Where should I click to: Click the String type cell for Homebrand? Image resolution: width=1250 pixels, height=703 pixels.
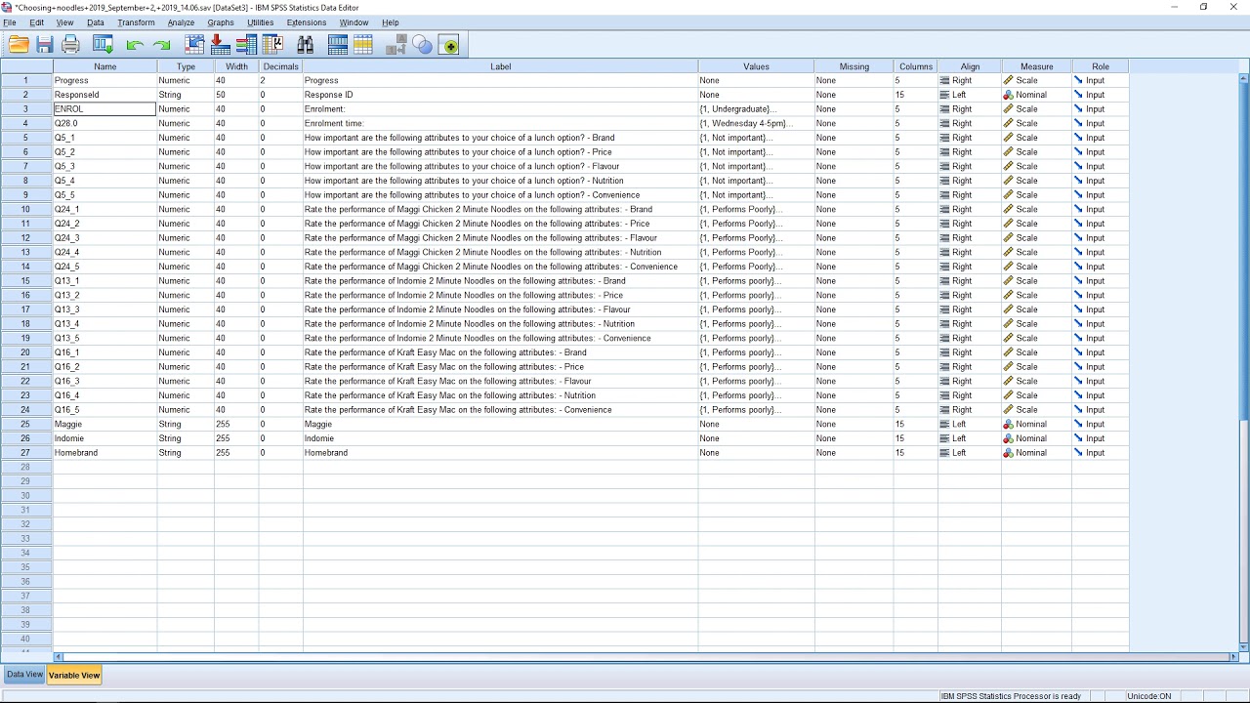point(186,452)
